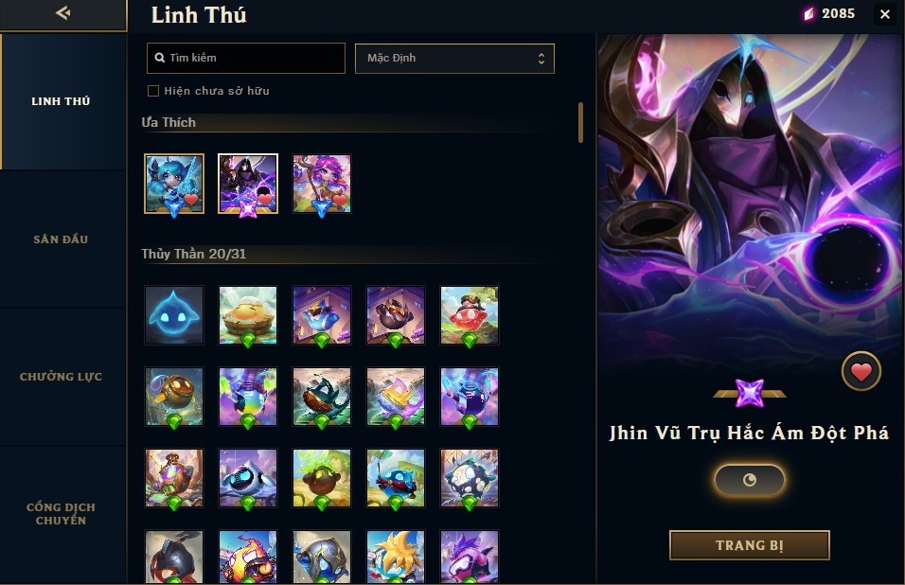Select the blue River Sprite thumbnail
The height and width of the screenshot is (585, 905).
[174, 315]
